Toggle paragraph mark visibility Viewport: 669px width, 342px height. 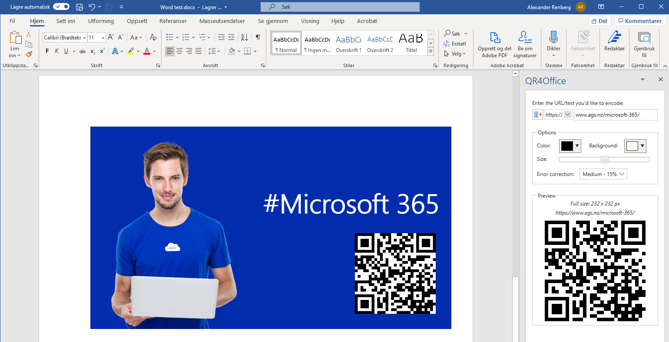point(257,37)
